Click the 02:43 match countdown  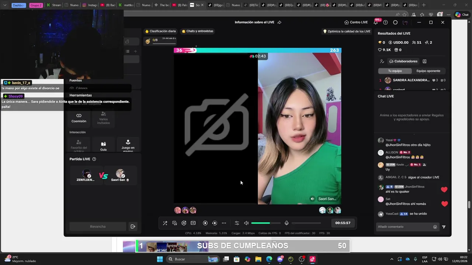[258, 56]
